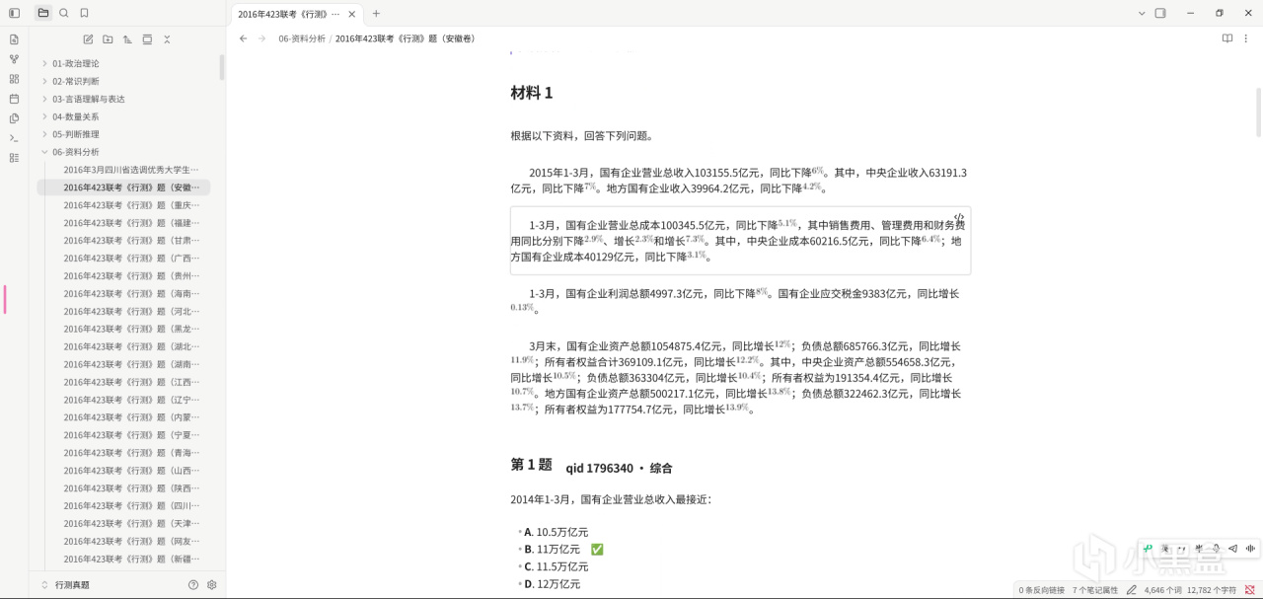
Task: Click answer option A. 10.5万亿元
Action: click(x=556, y=532)
